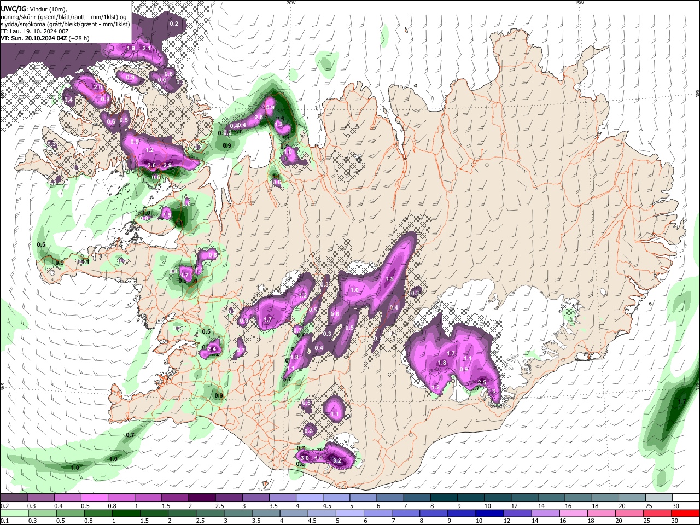
Task: Pick the steel blue 6 swatch in snow scale
Action: click(390, 498)
